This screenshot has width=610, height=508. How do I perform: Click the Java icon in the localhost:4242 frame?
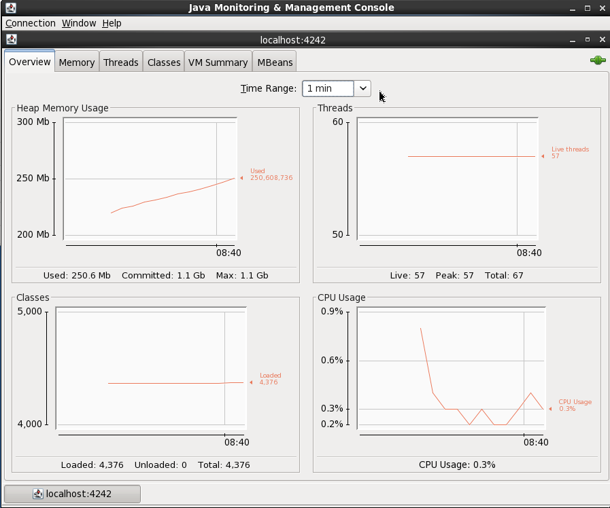pyautogui.click(x=10, y=39)
